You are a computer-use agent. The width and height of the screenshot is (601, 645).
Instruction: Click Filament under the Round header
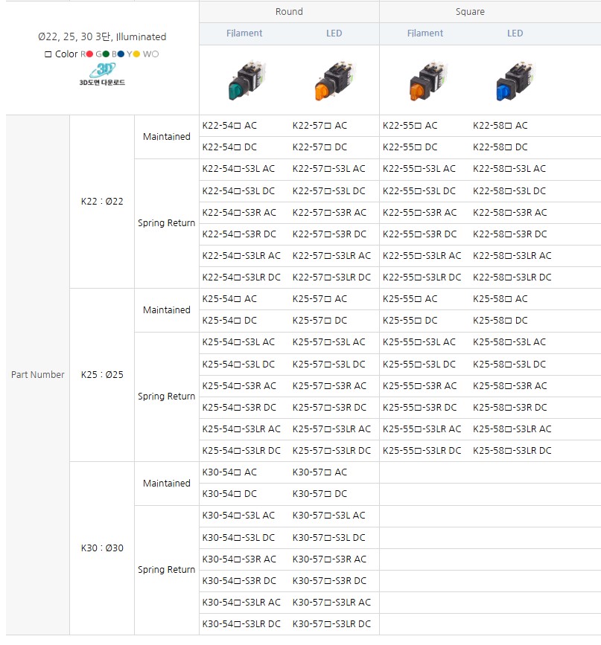click(x=244, y=33)
